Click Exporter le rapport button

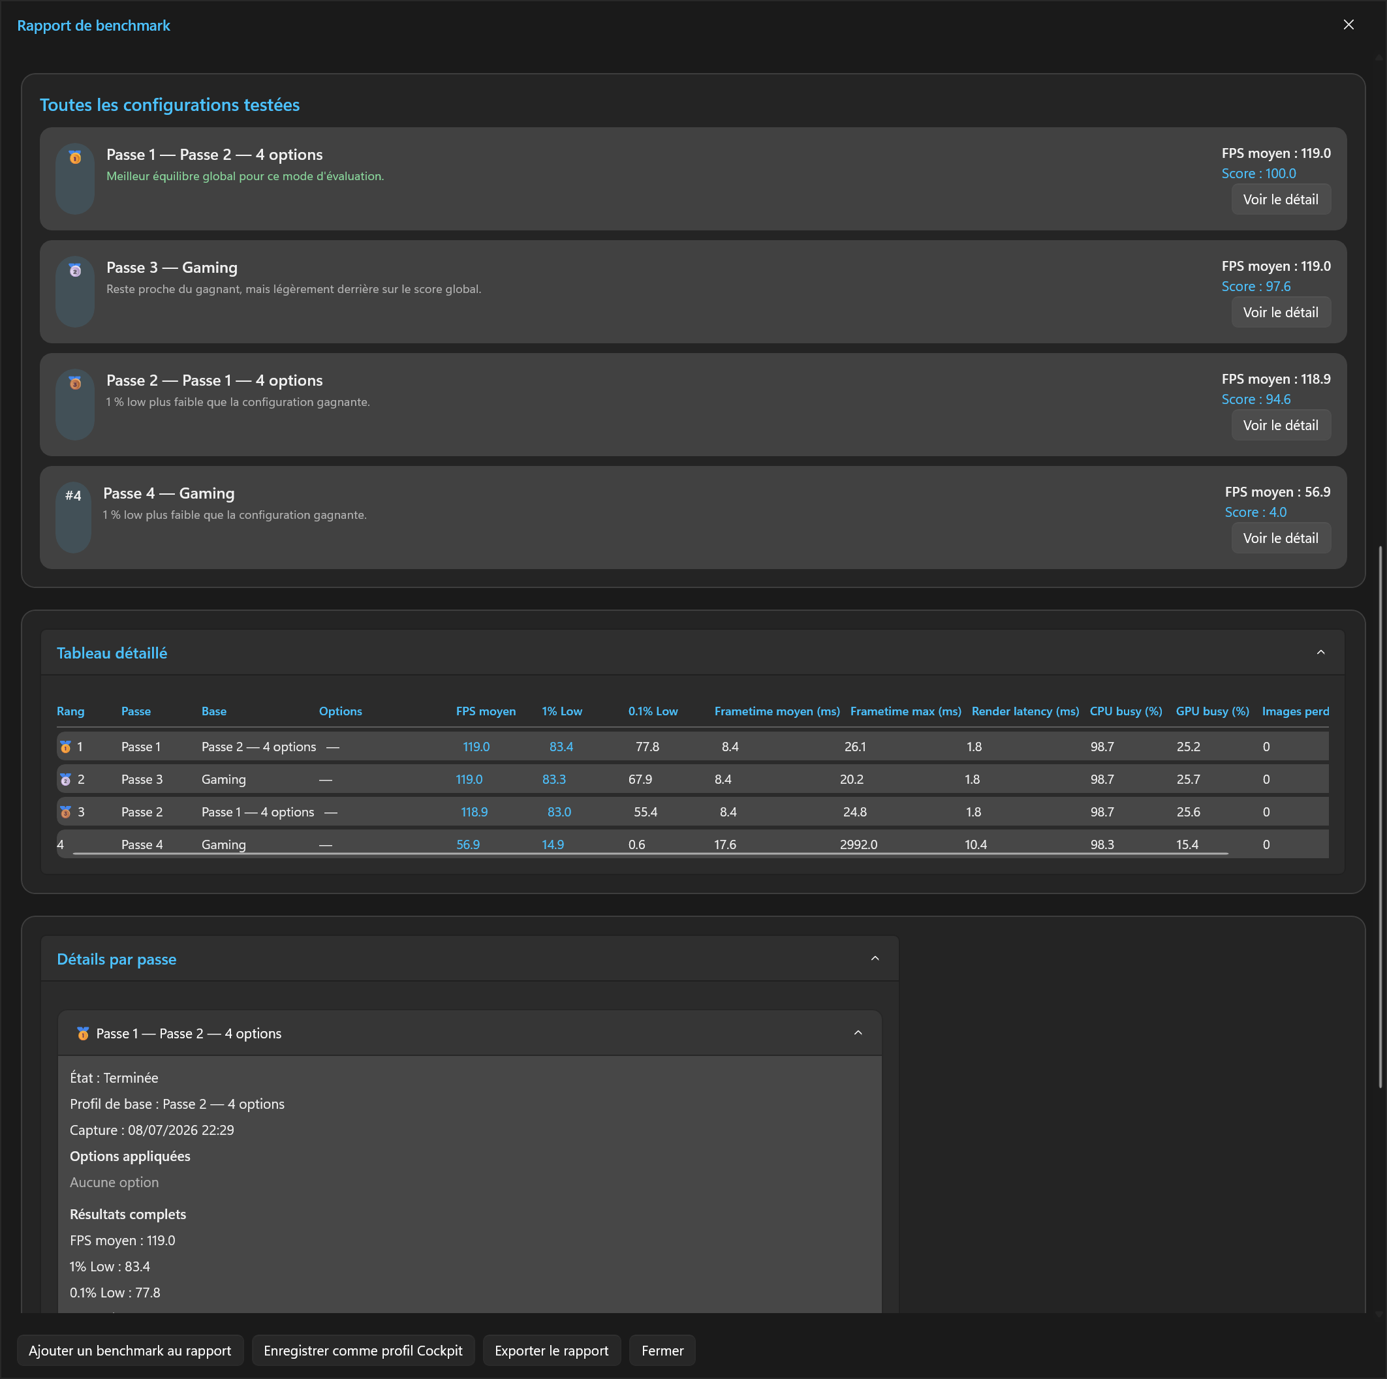(552, 1350)
